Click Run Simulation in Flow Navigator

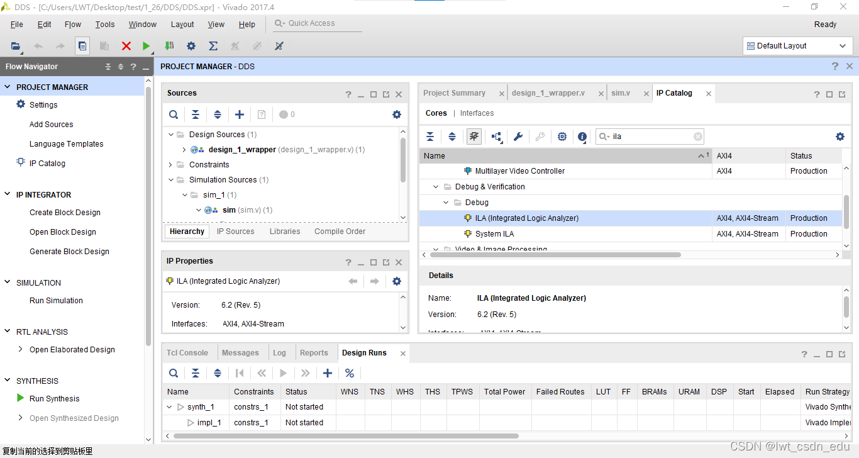click(x=57, y=301)
